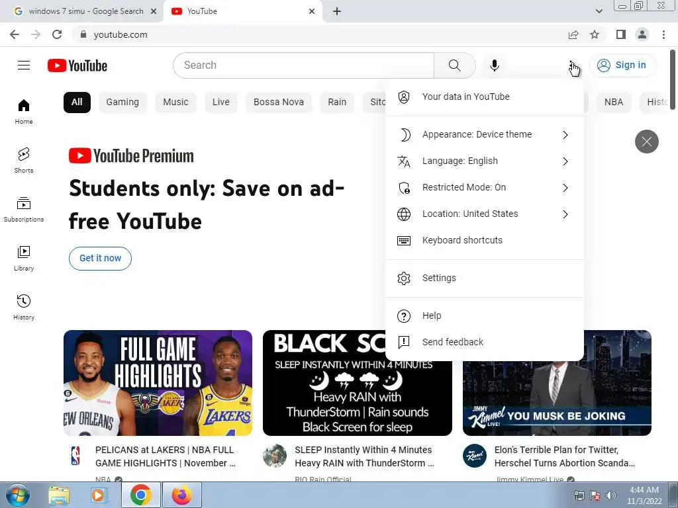Open Subscriptions in the sidebar

(24, 210)
